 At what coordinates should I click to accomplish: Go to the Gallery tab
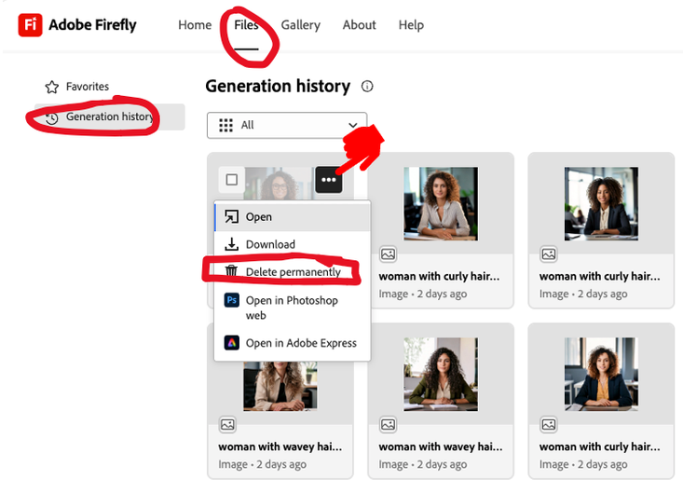pos(300,25)
